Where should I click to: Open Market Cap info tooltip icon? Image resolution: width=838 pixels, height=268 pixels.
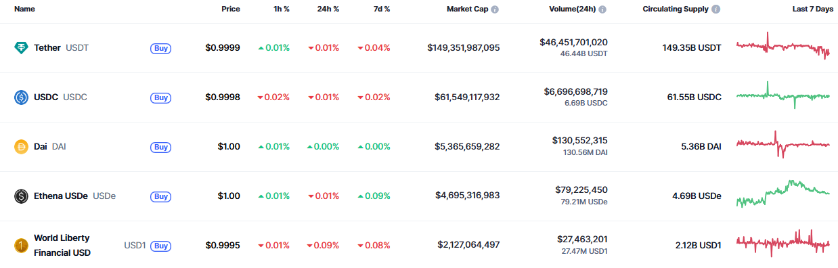click(x=495, y=9)
